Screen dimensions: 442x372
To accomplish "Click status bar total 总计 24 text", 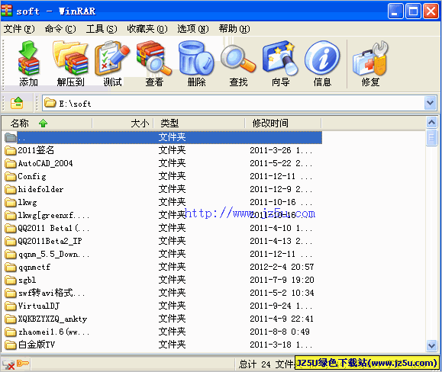I will [255, 364].
